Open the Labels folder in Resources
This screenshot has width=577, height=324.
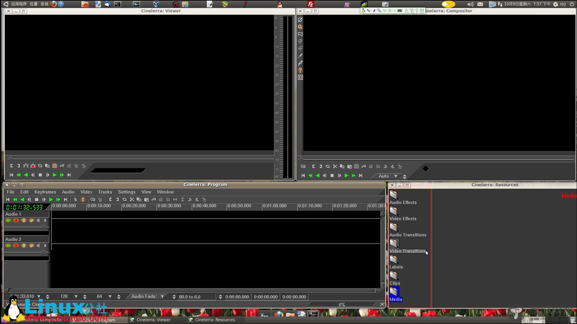click(396, 262)
